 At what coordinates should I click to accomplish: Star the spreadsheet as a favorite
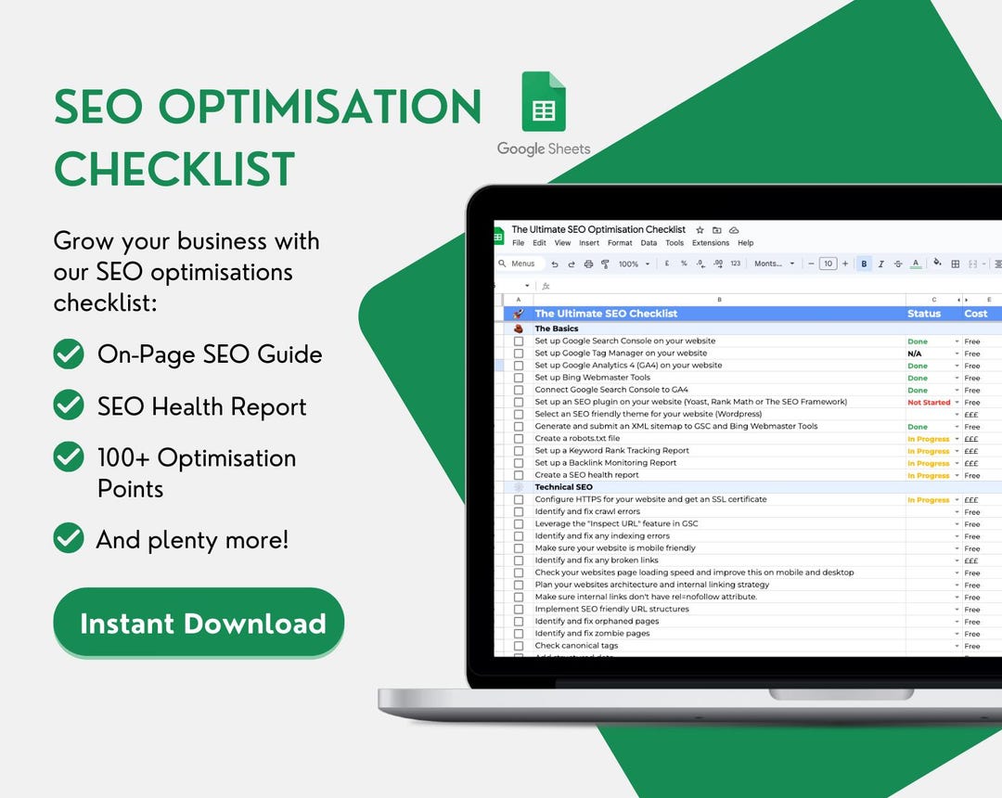click(x=700, y=230)
